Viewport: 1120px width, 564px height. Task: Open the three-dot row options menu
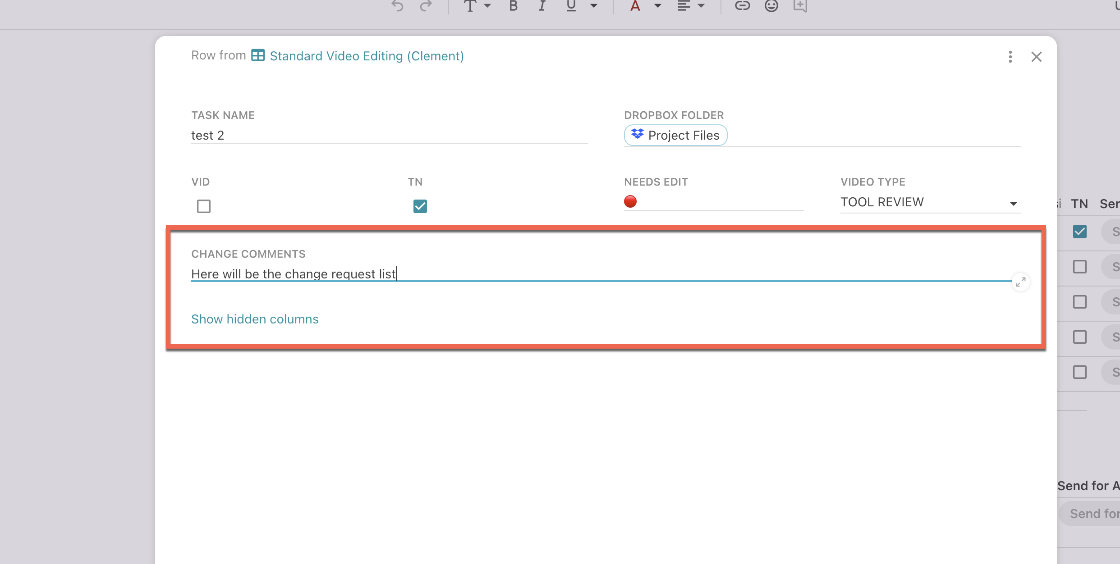1010,57
